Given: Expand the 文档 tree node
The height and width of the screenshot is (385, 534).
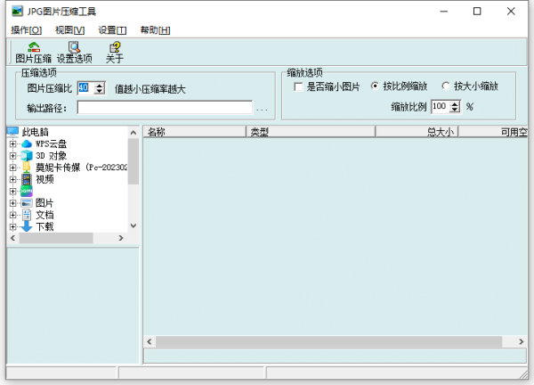Looking at the screenshot, I should pyautogui.click(x=13, y=215).
